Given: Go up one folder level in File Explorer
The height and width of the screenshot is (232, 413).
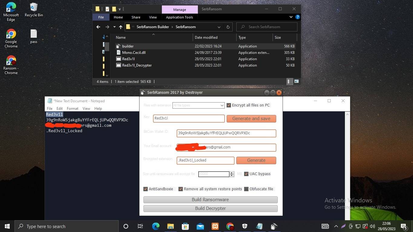Looking at the screenshot, I should point(121,27).
